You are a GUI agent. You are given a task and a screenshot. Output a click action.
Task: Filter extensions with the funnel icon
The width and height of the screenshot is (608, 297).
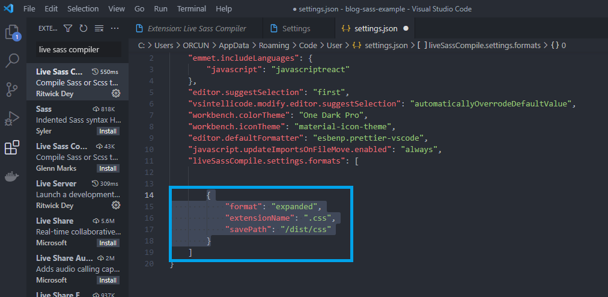tap(68, 28)
